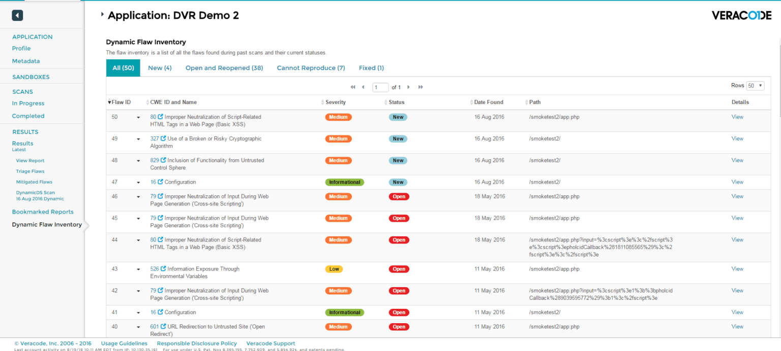Open the Rows per page dropdown
The height and width of the screenshot is (351, 781).
tap(755, 86)
